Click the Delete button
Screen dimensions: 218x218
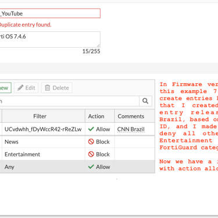(x=56, y=88)
